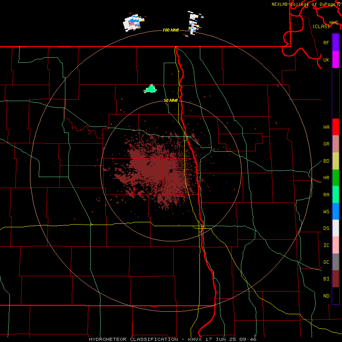Click the HA legend label
The image size is (342, 342).
[326, 127]
